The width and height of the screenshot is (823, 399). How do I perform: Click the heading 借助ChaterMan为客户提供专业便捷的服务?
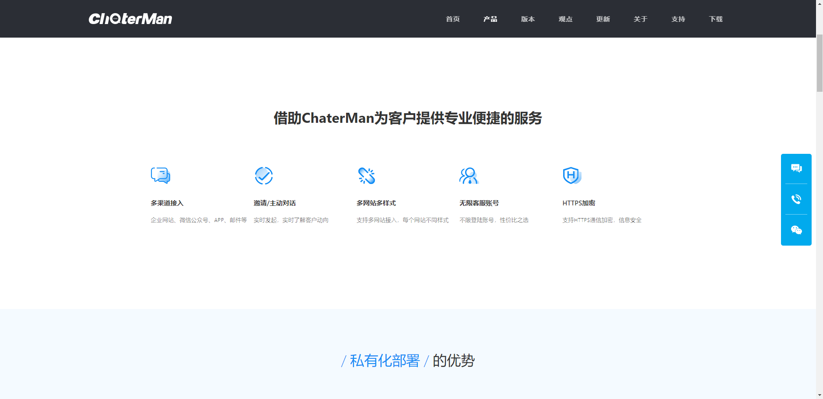point(408,118)
